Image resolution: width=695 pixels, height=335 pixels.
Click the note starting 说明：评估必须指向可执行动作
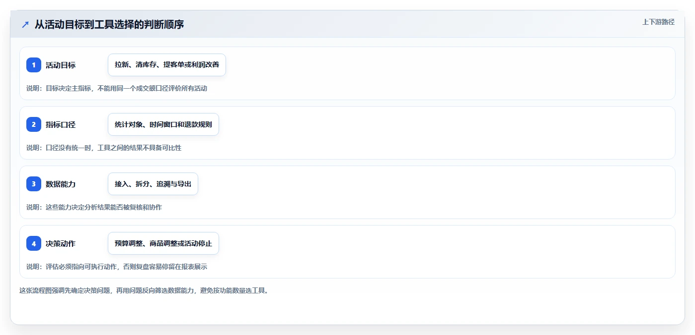pos(117,267)
